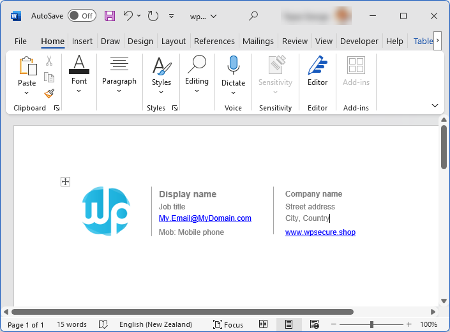450x332 pixels.
Task: Toggle the AutoSave switch
Action: click(x=82, y=16)
